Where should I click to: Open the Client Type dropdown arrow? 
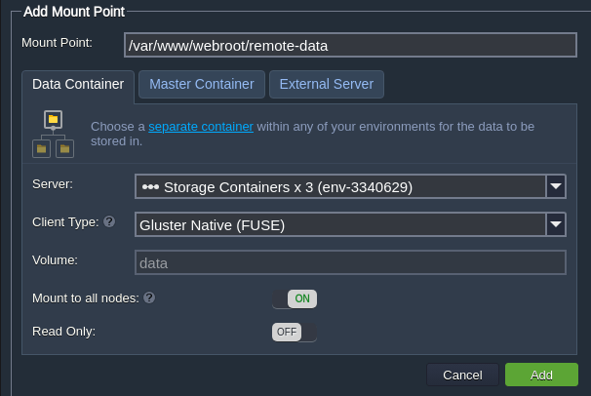click(x=556, y=224)
